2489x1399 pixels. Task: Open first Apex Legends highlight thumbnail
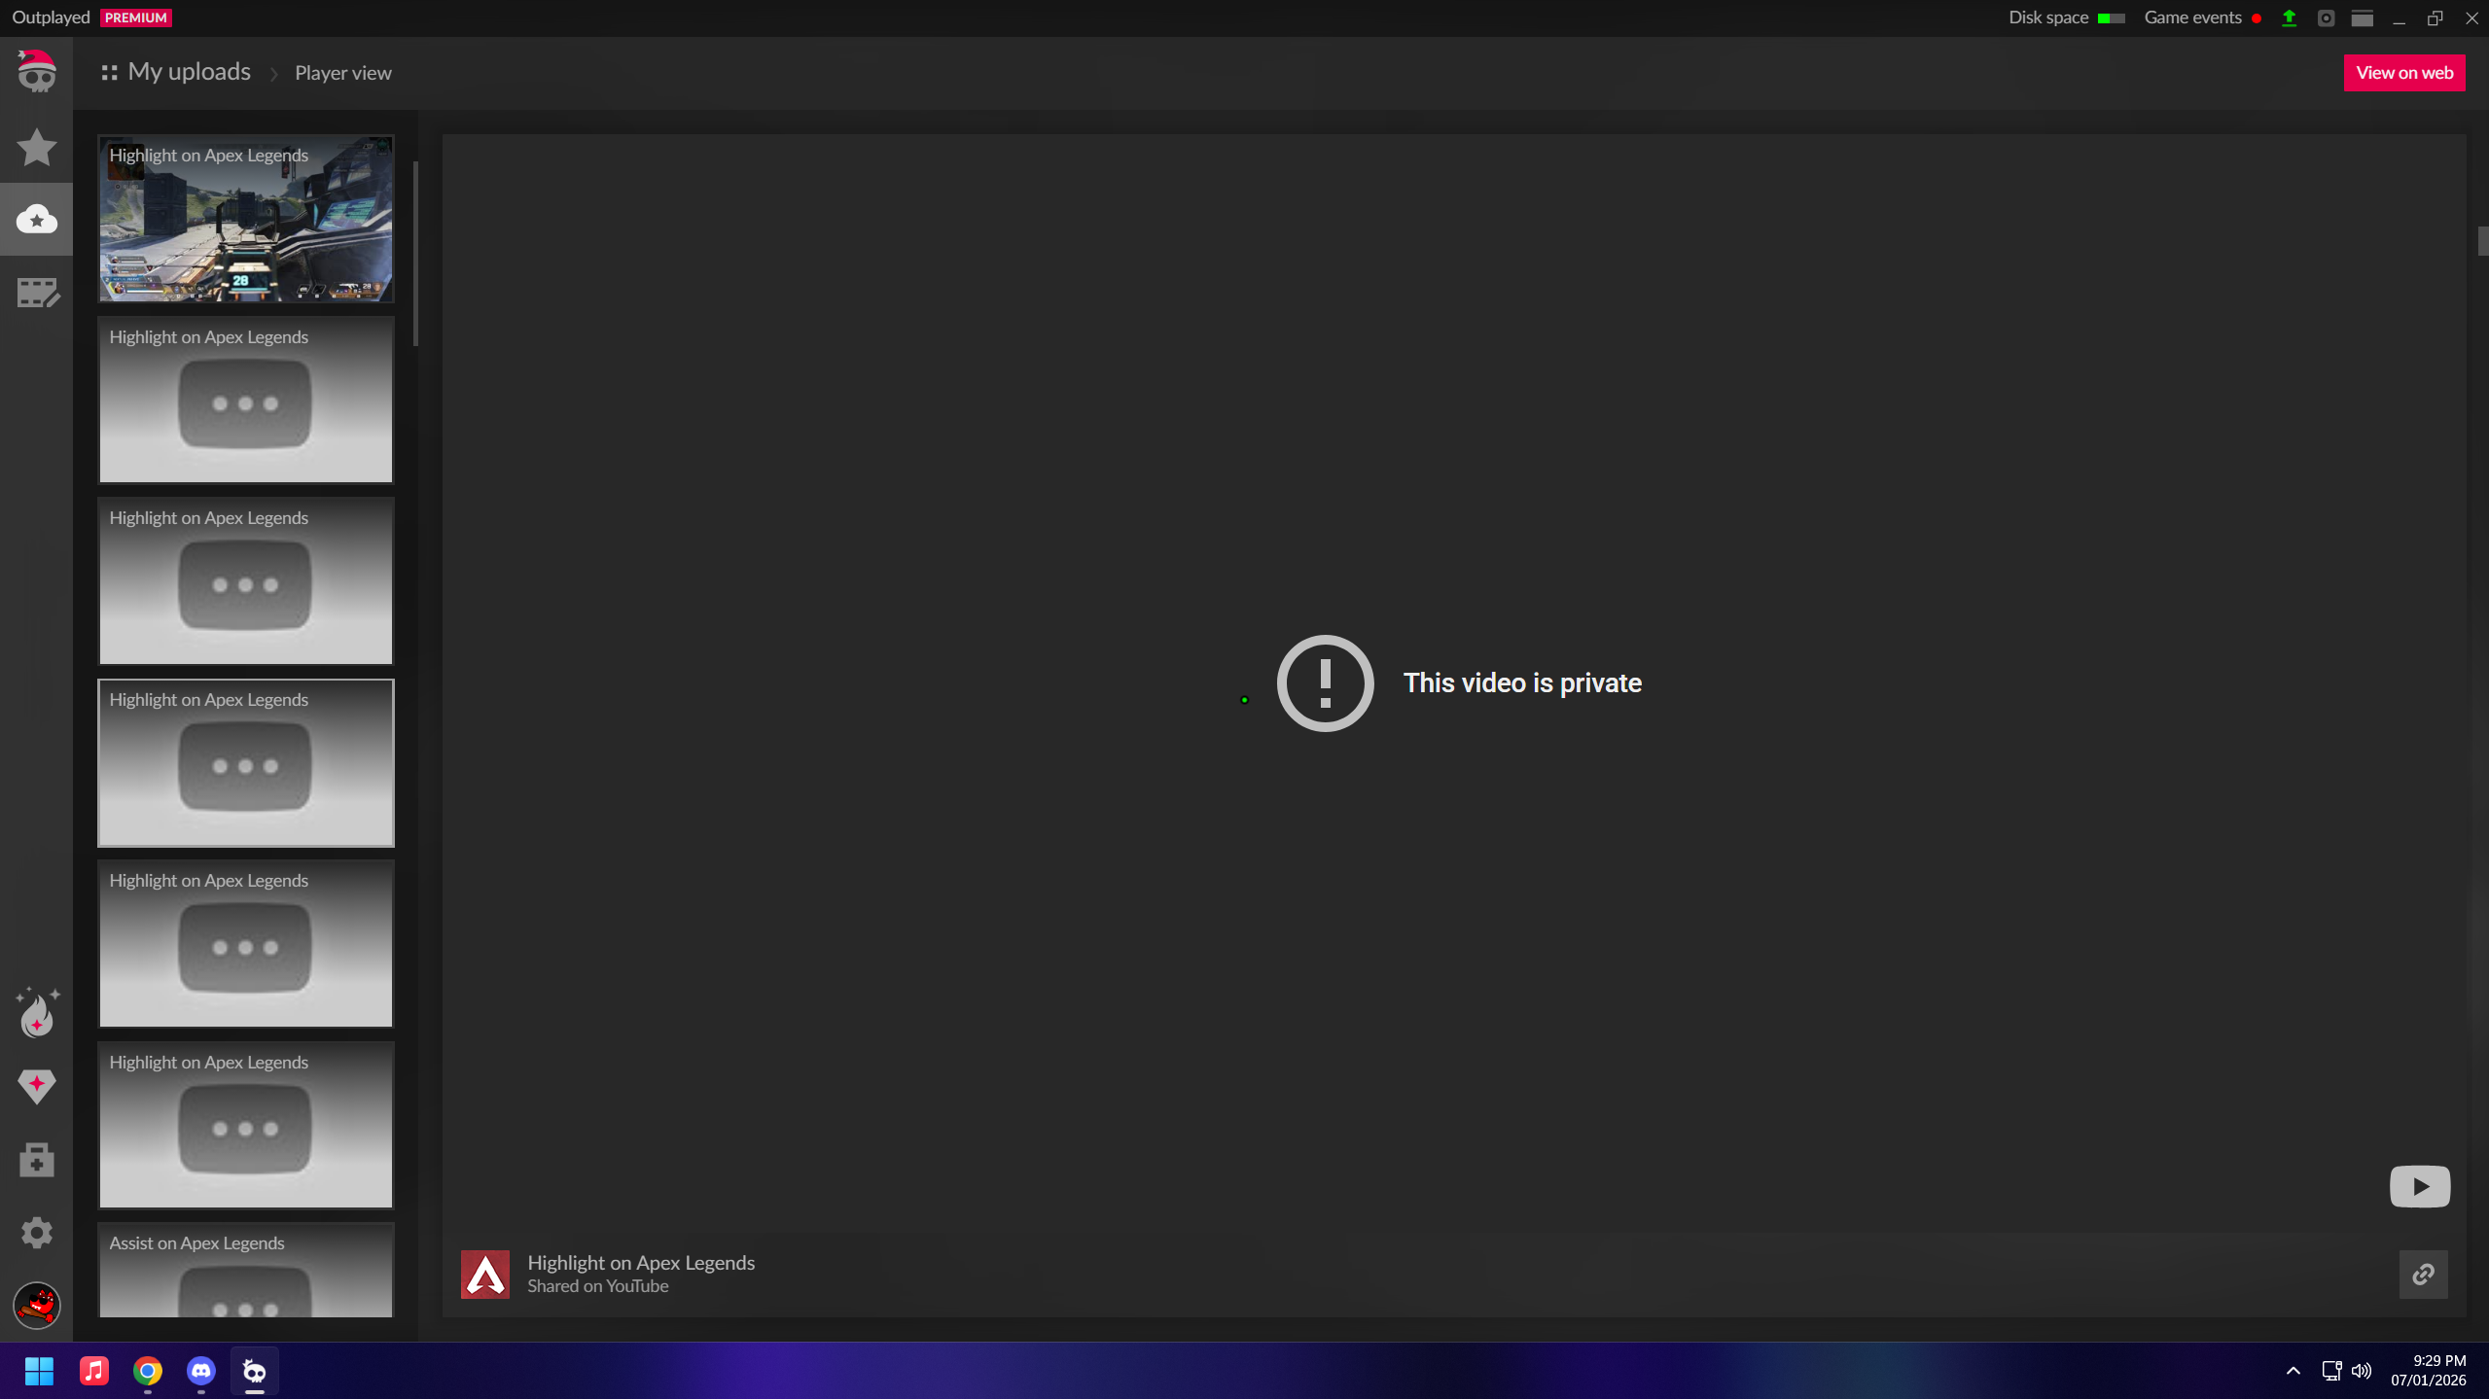(x=246, y=220)
